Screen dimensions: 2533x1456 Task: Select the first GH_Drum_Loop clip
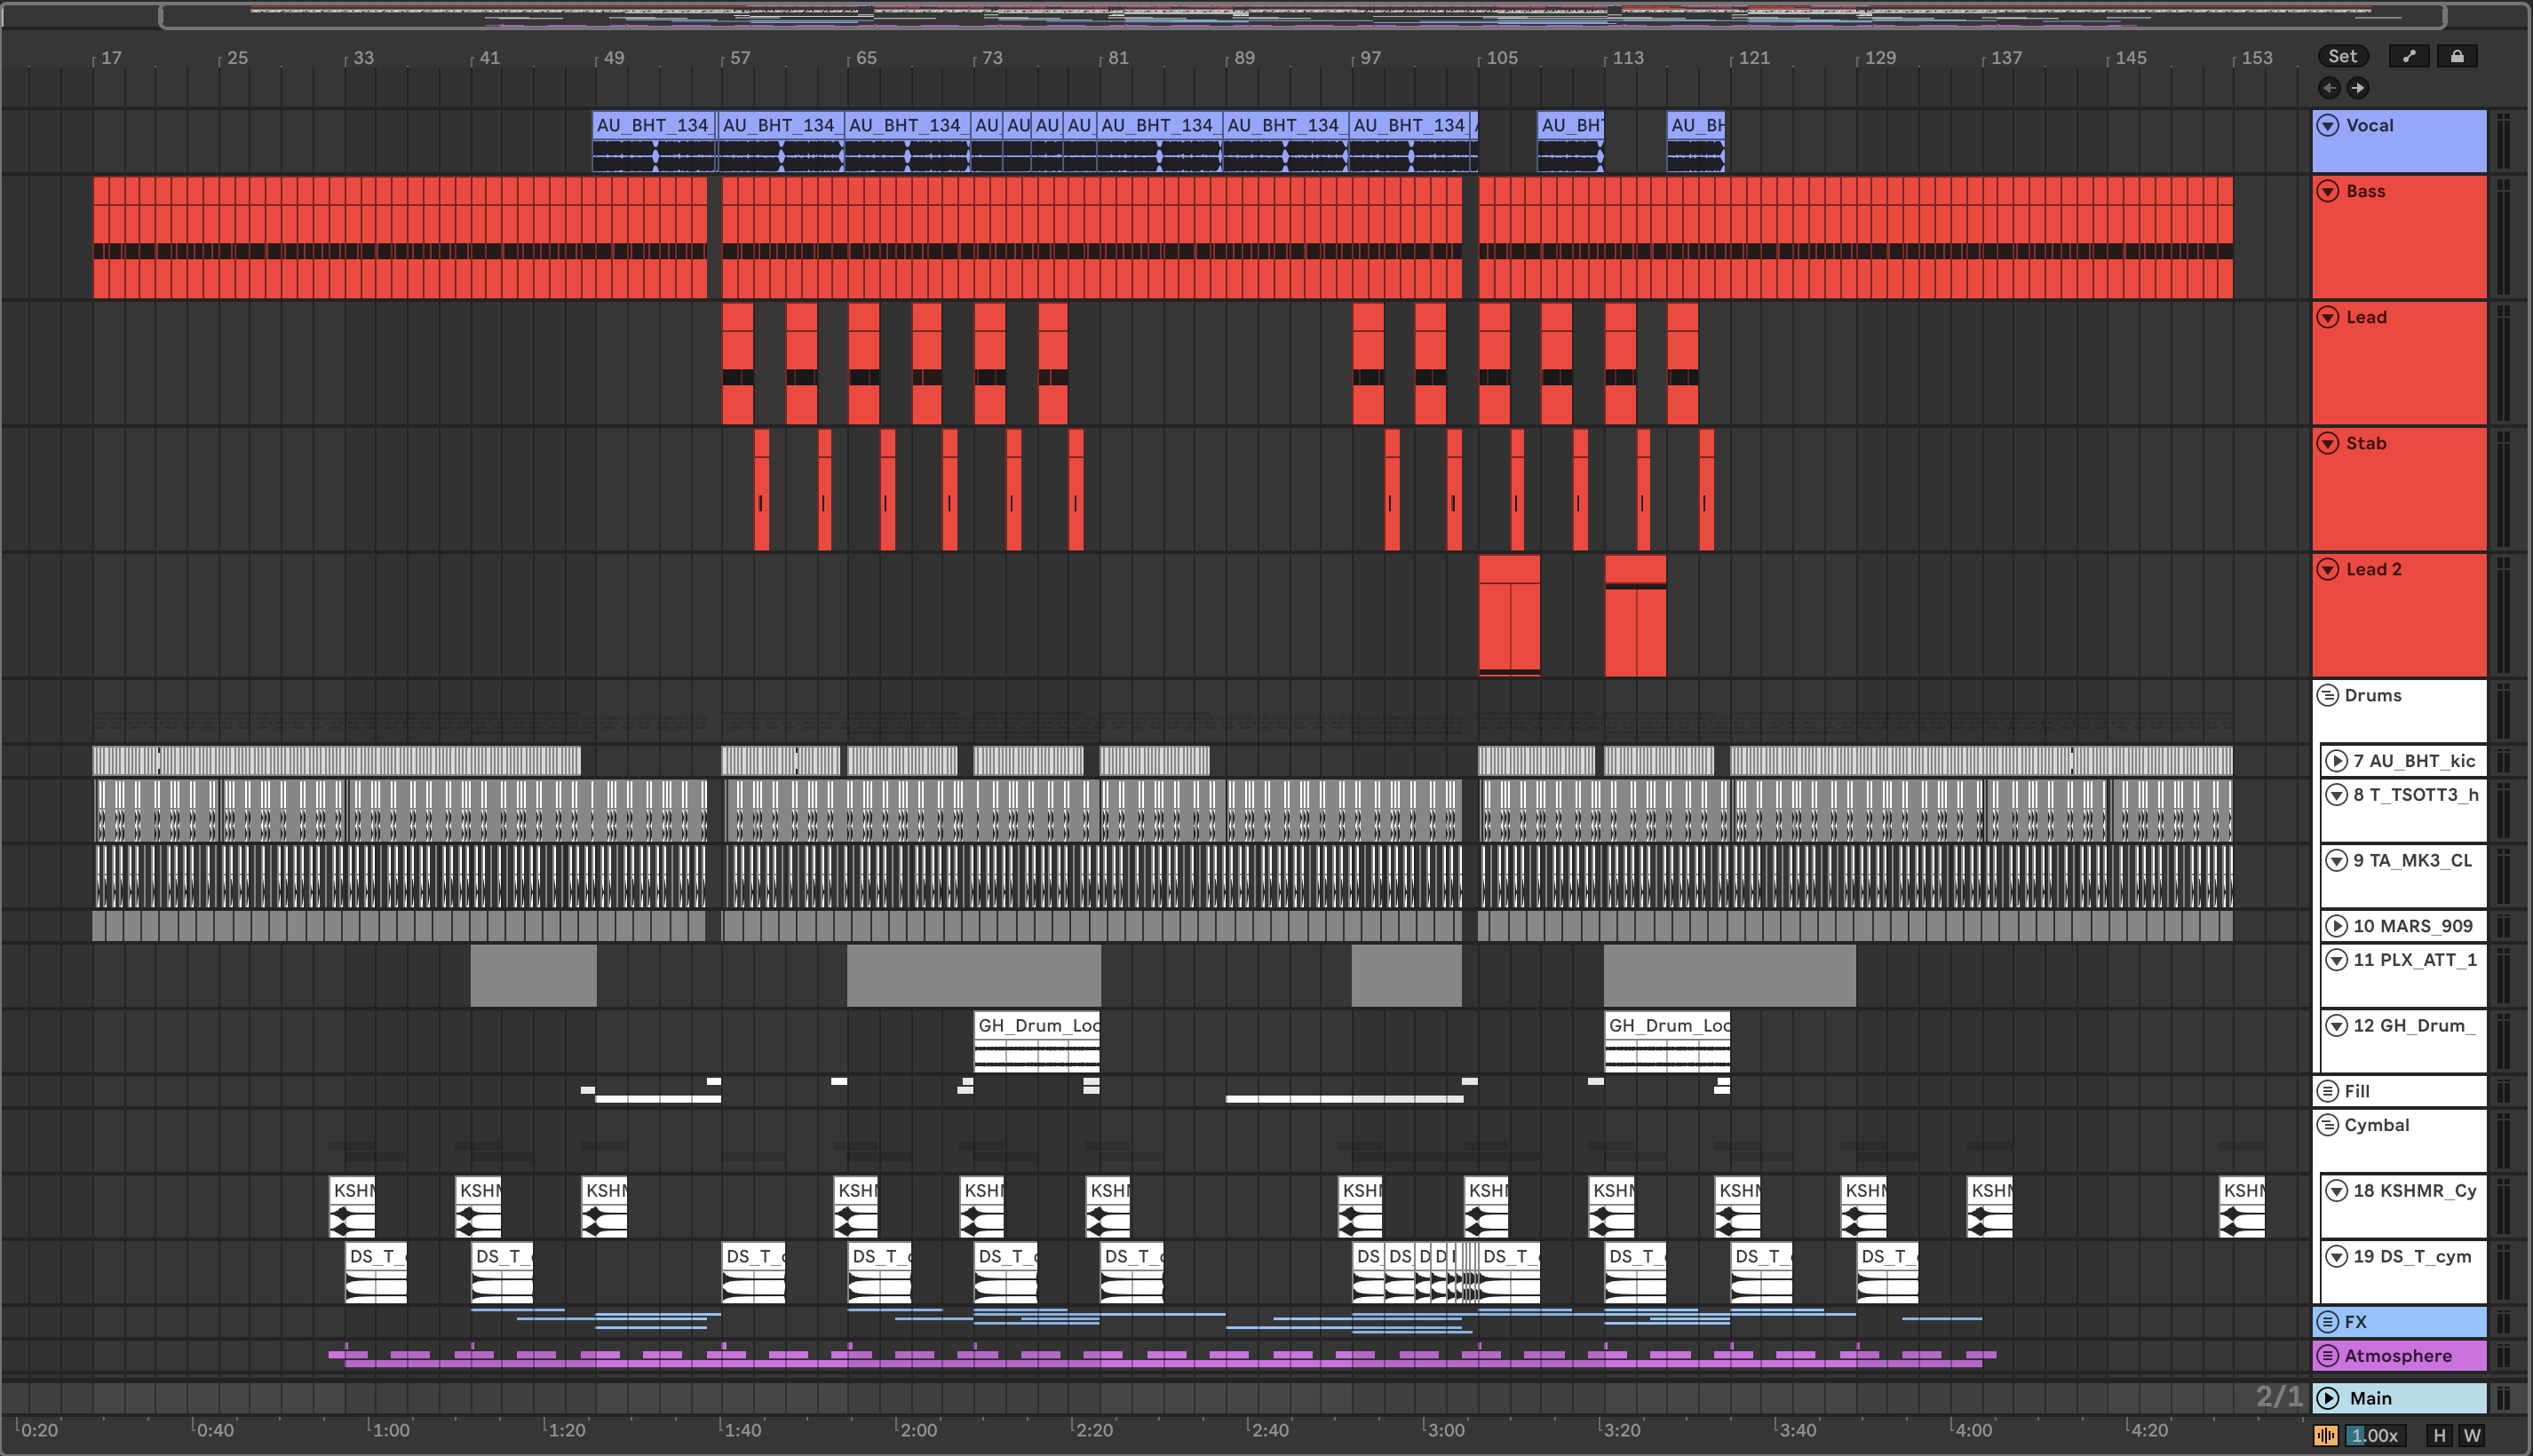[1037, 1025]
